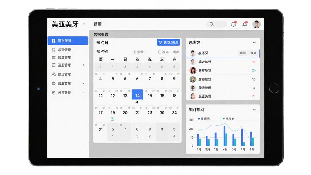Screen dimensions: 311x175
Task: Select date 12 in the calendar
Action: [113, 96]
